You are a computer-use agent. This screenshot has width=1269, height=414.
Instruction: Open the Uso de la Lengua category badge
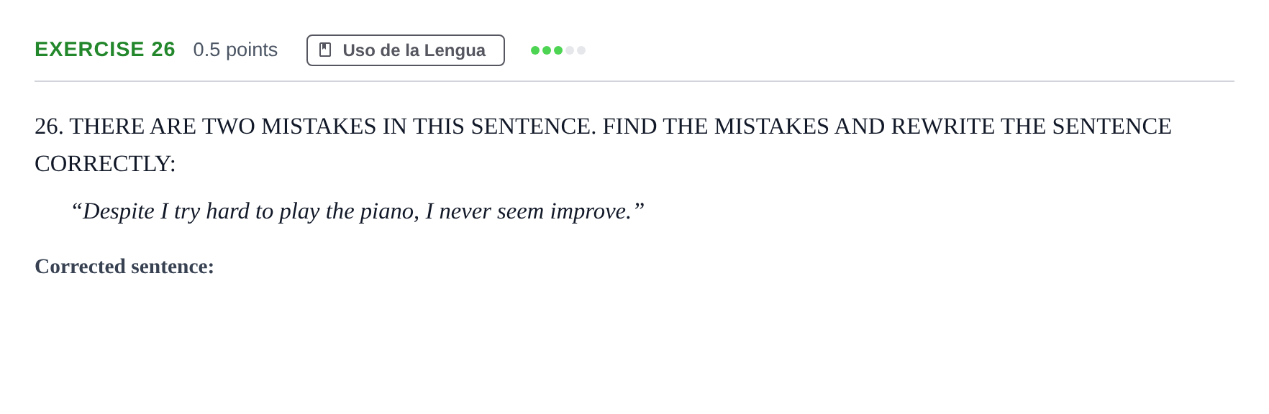click(406, 50)
